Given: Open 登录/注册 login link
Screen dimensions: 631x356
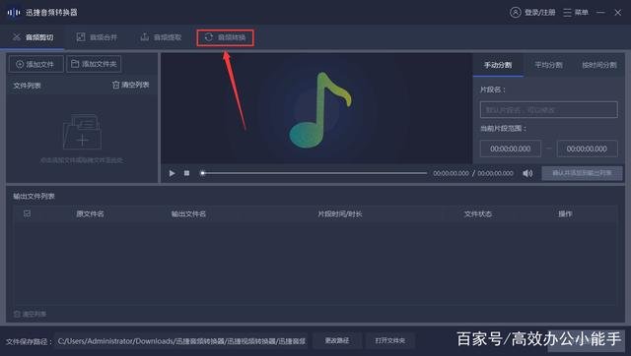Looking at the screenshot, I should (x=539, y=13).
